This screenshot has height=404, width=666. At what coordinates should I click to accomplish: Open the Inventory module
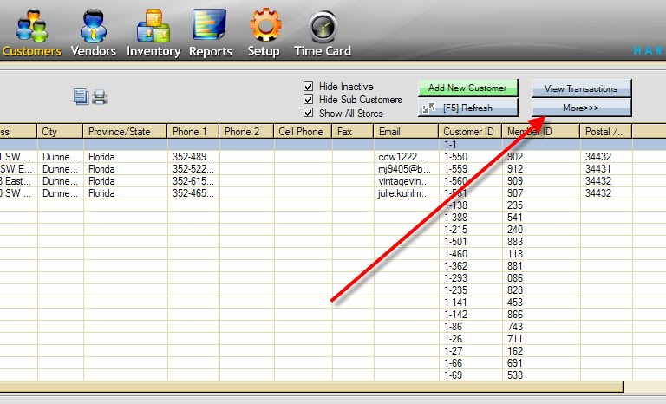[153, 31]
